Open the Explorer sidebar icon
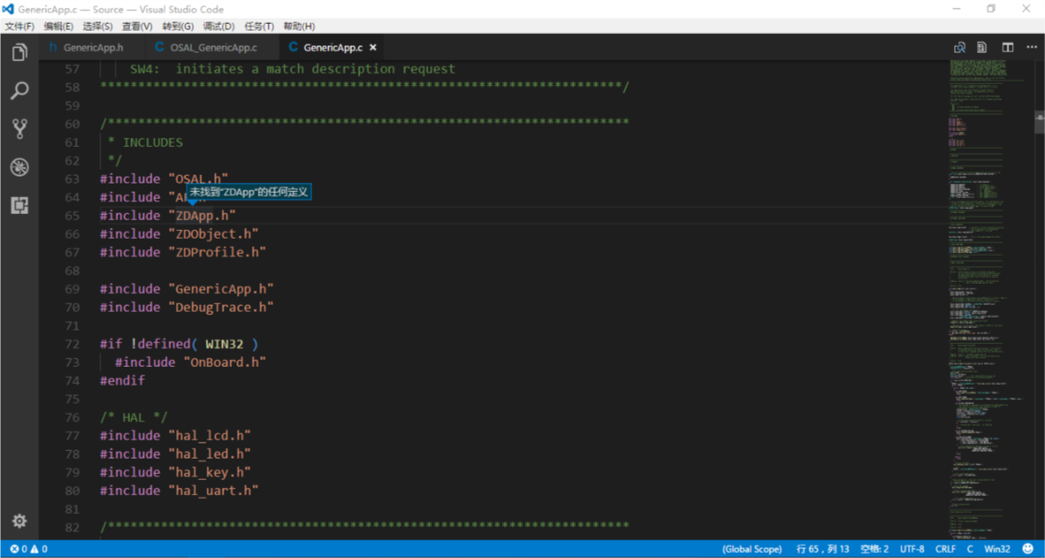The height and width of the screenshot is (558, 1045). [19, 52]
